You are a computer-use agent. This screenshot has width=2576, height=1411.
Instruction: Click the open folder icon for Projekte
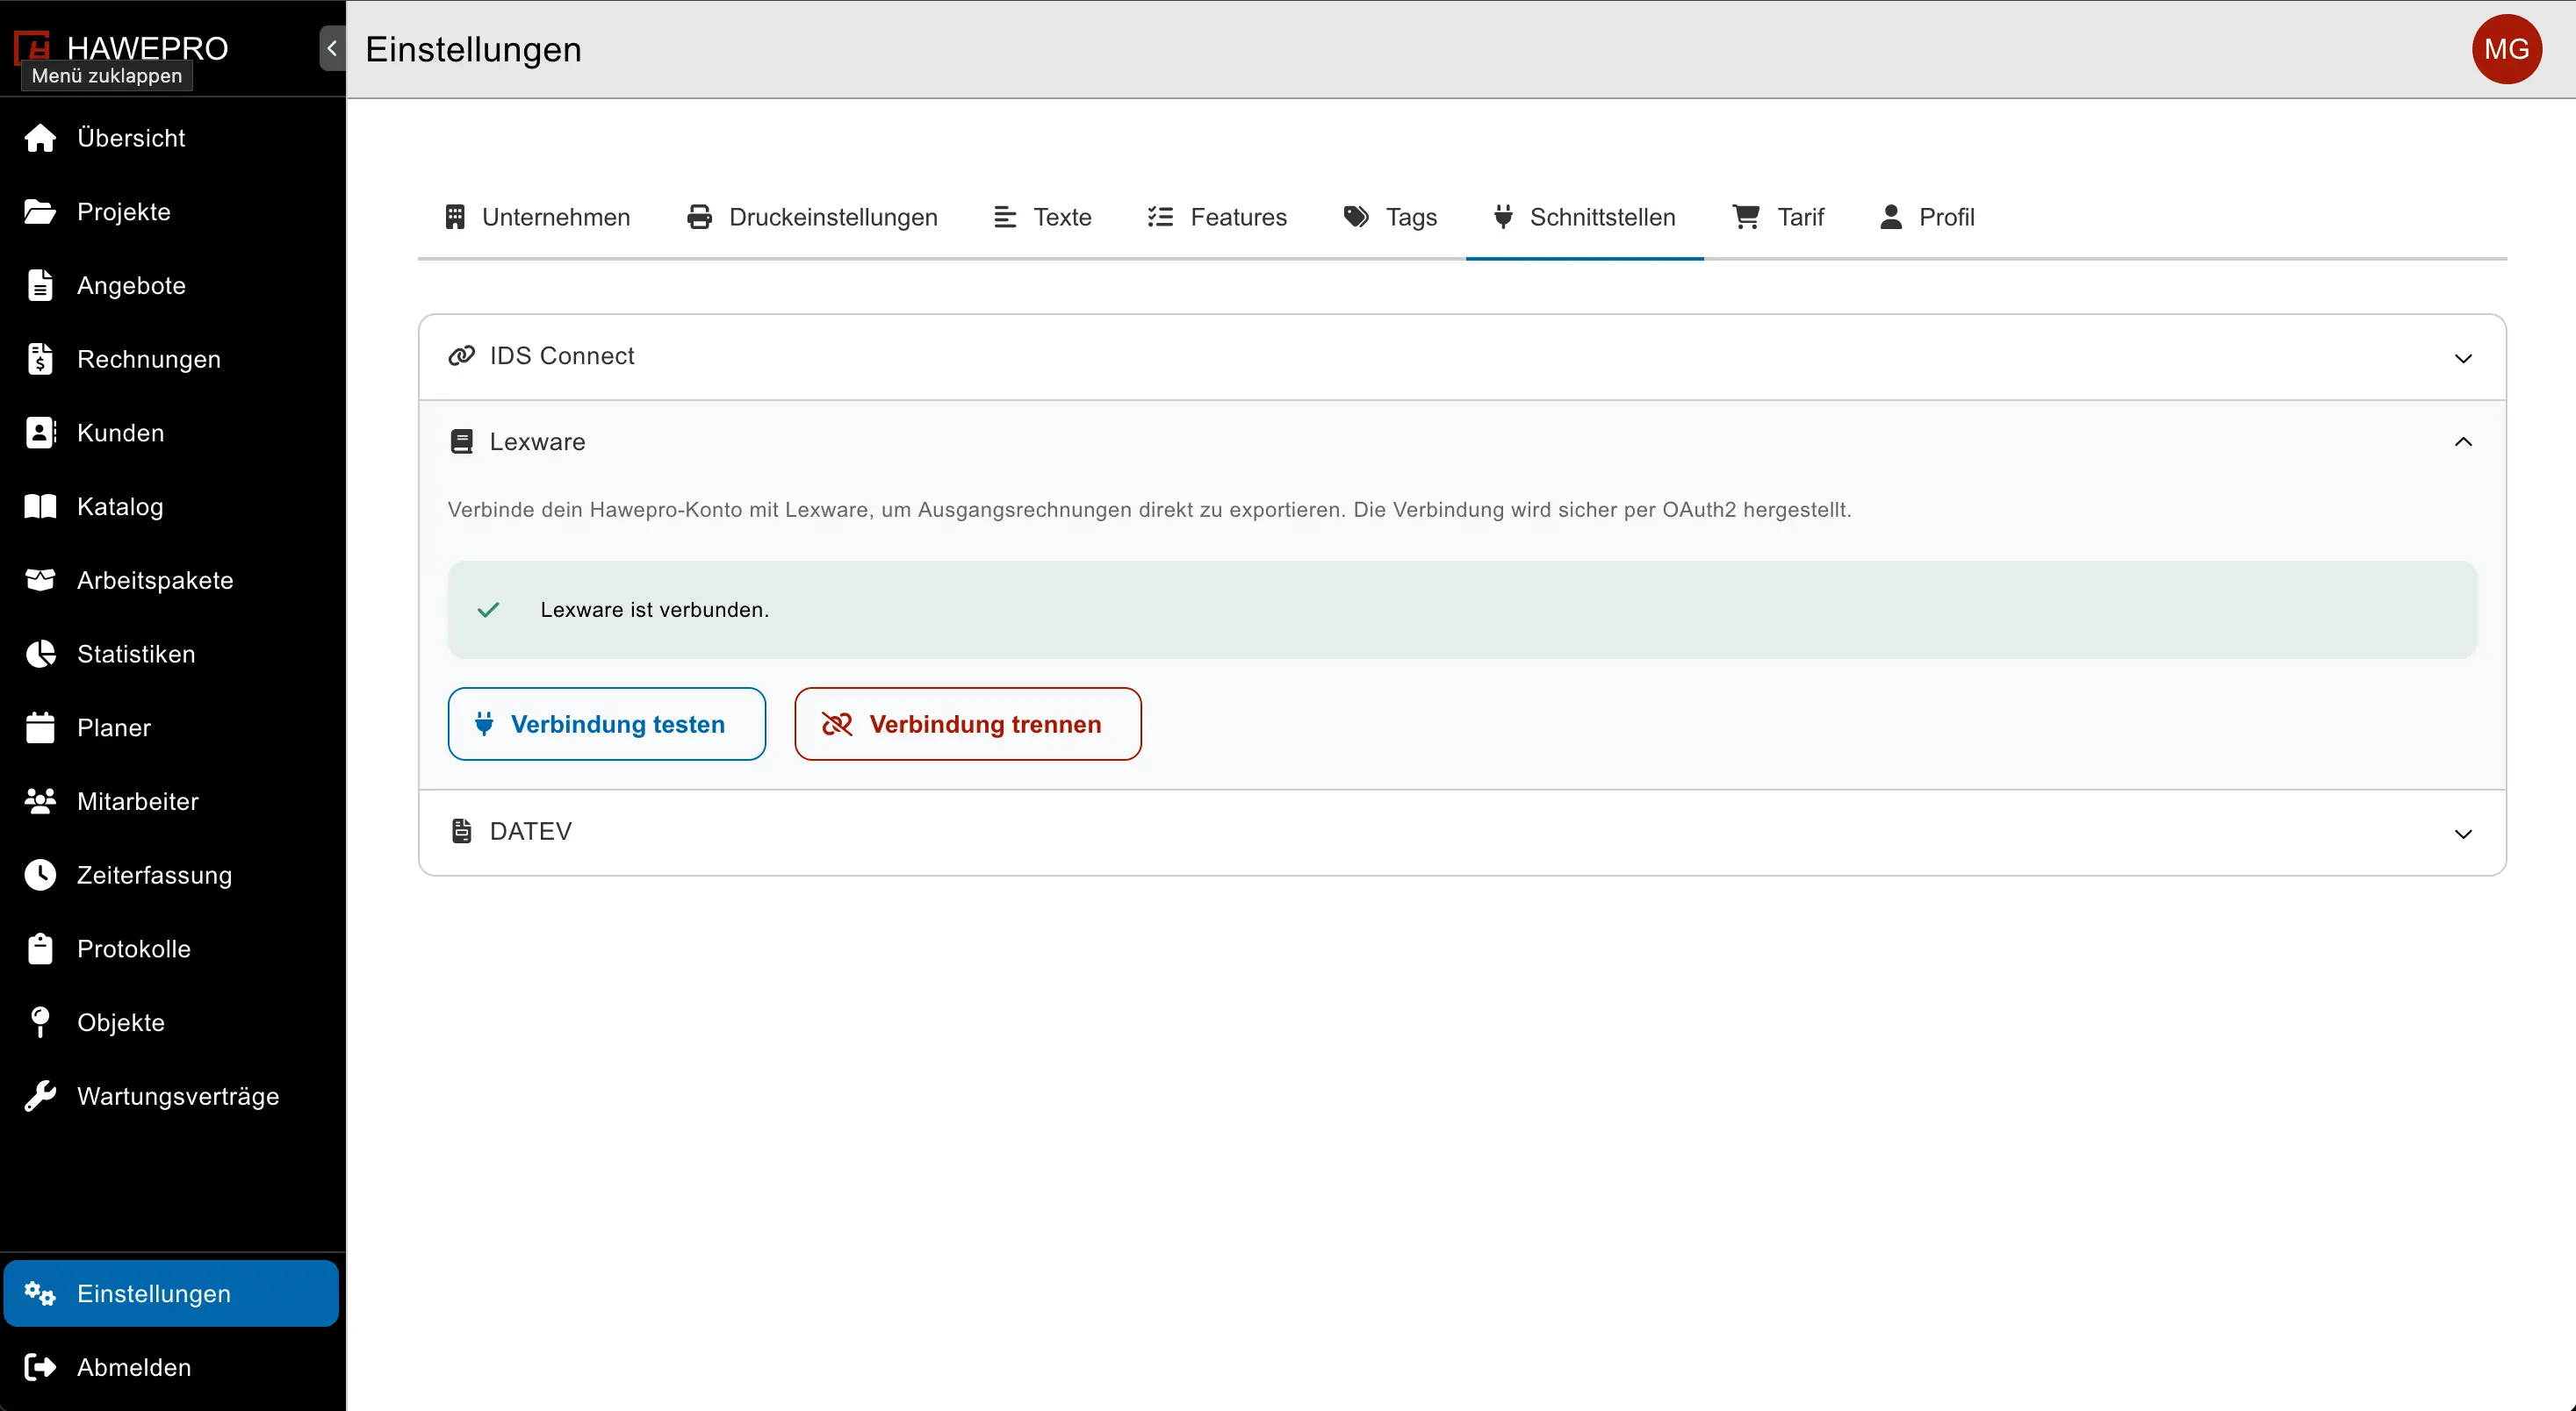(x=40, y=211)
